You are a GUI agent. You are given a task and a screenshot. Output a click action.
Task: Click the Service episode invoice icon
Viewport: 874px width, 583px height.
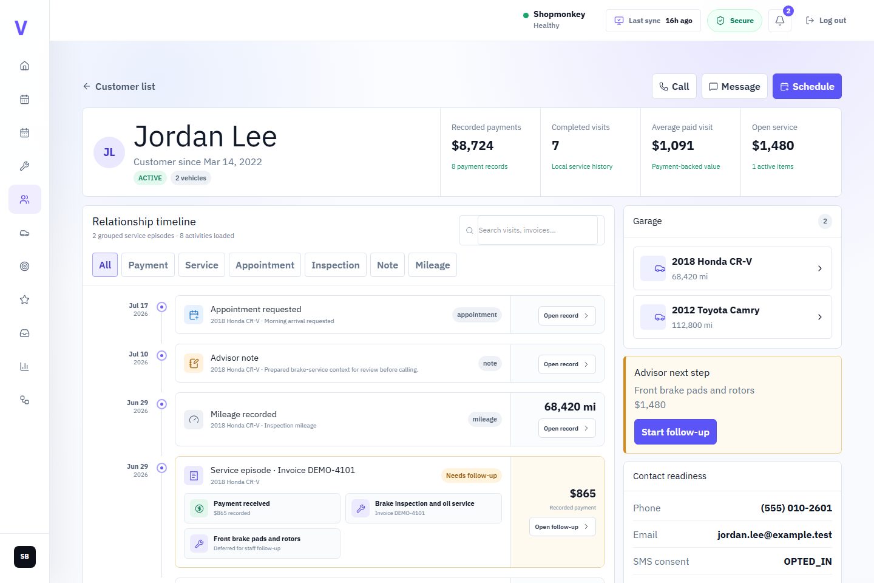click(194, 476)
